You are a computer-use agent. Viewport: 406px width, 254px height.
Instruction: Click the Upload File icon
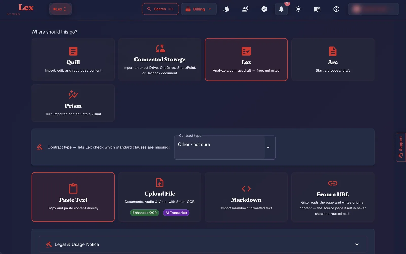160,183
